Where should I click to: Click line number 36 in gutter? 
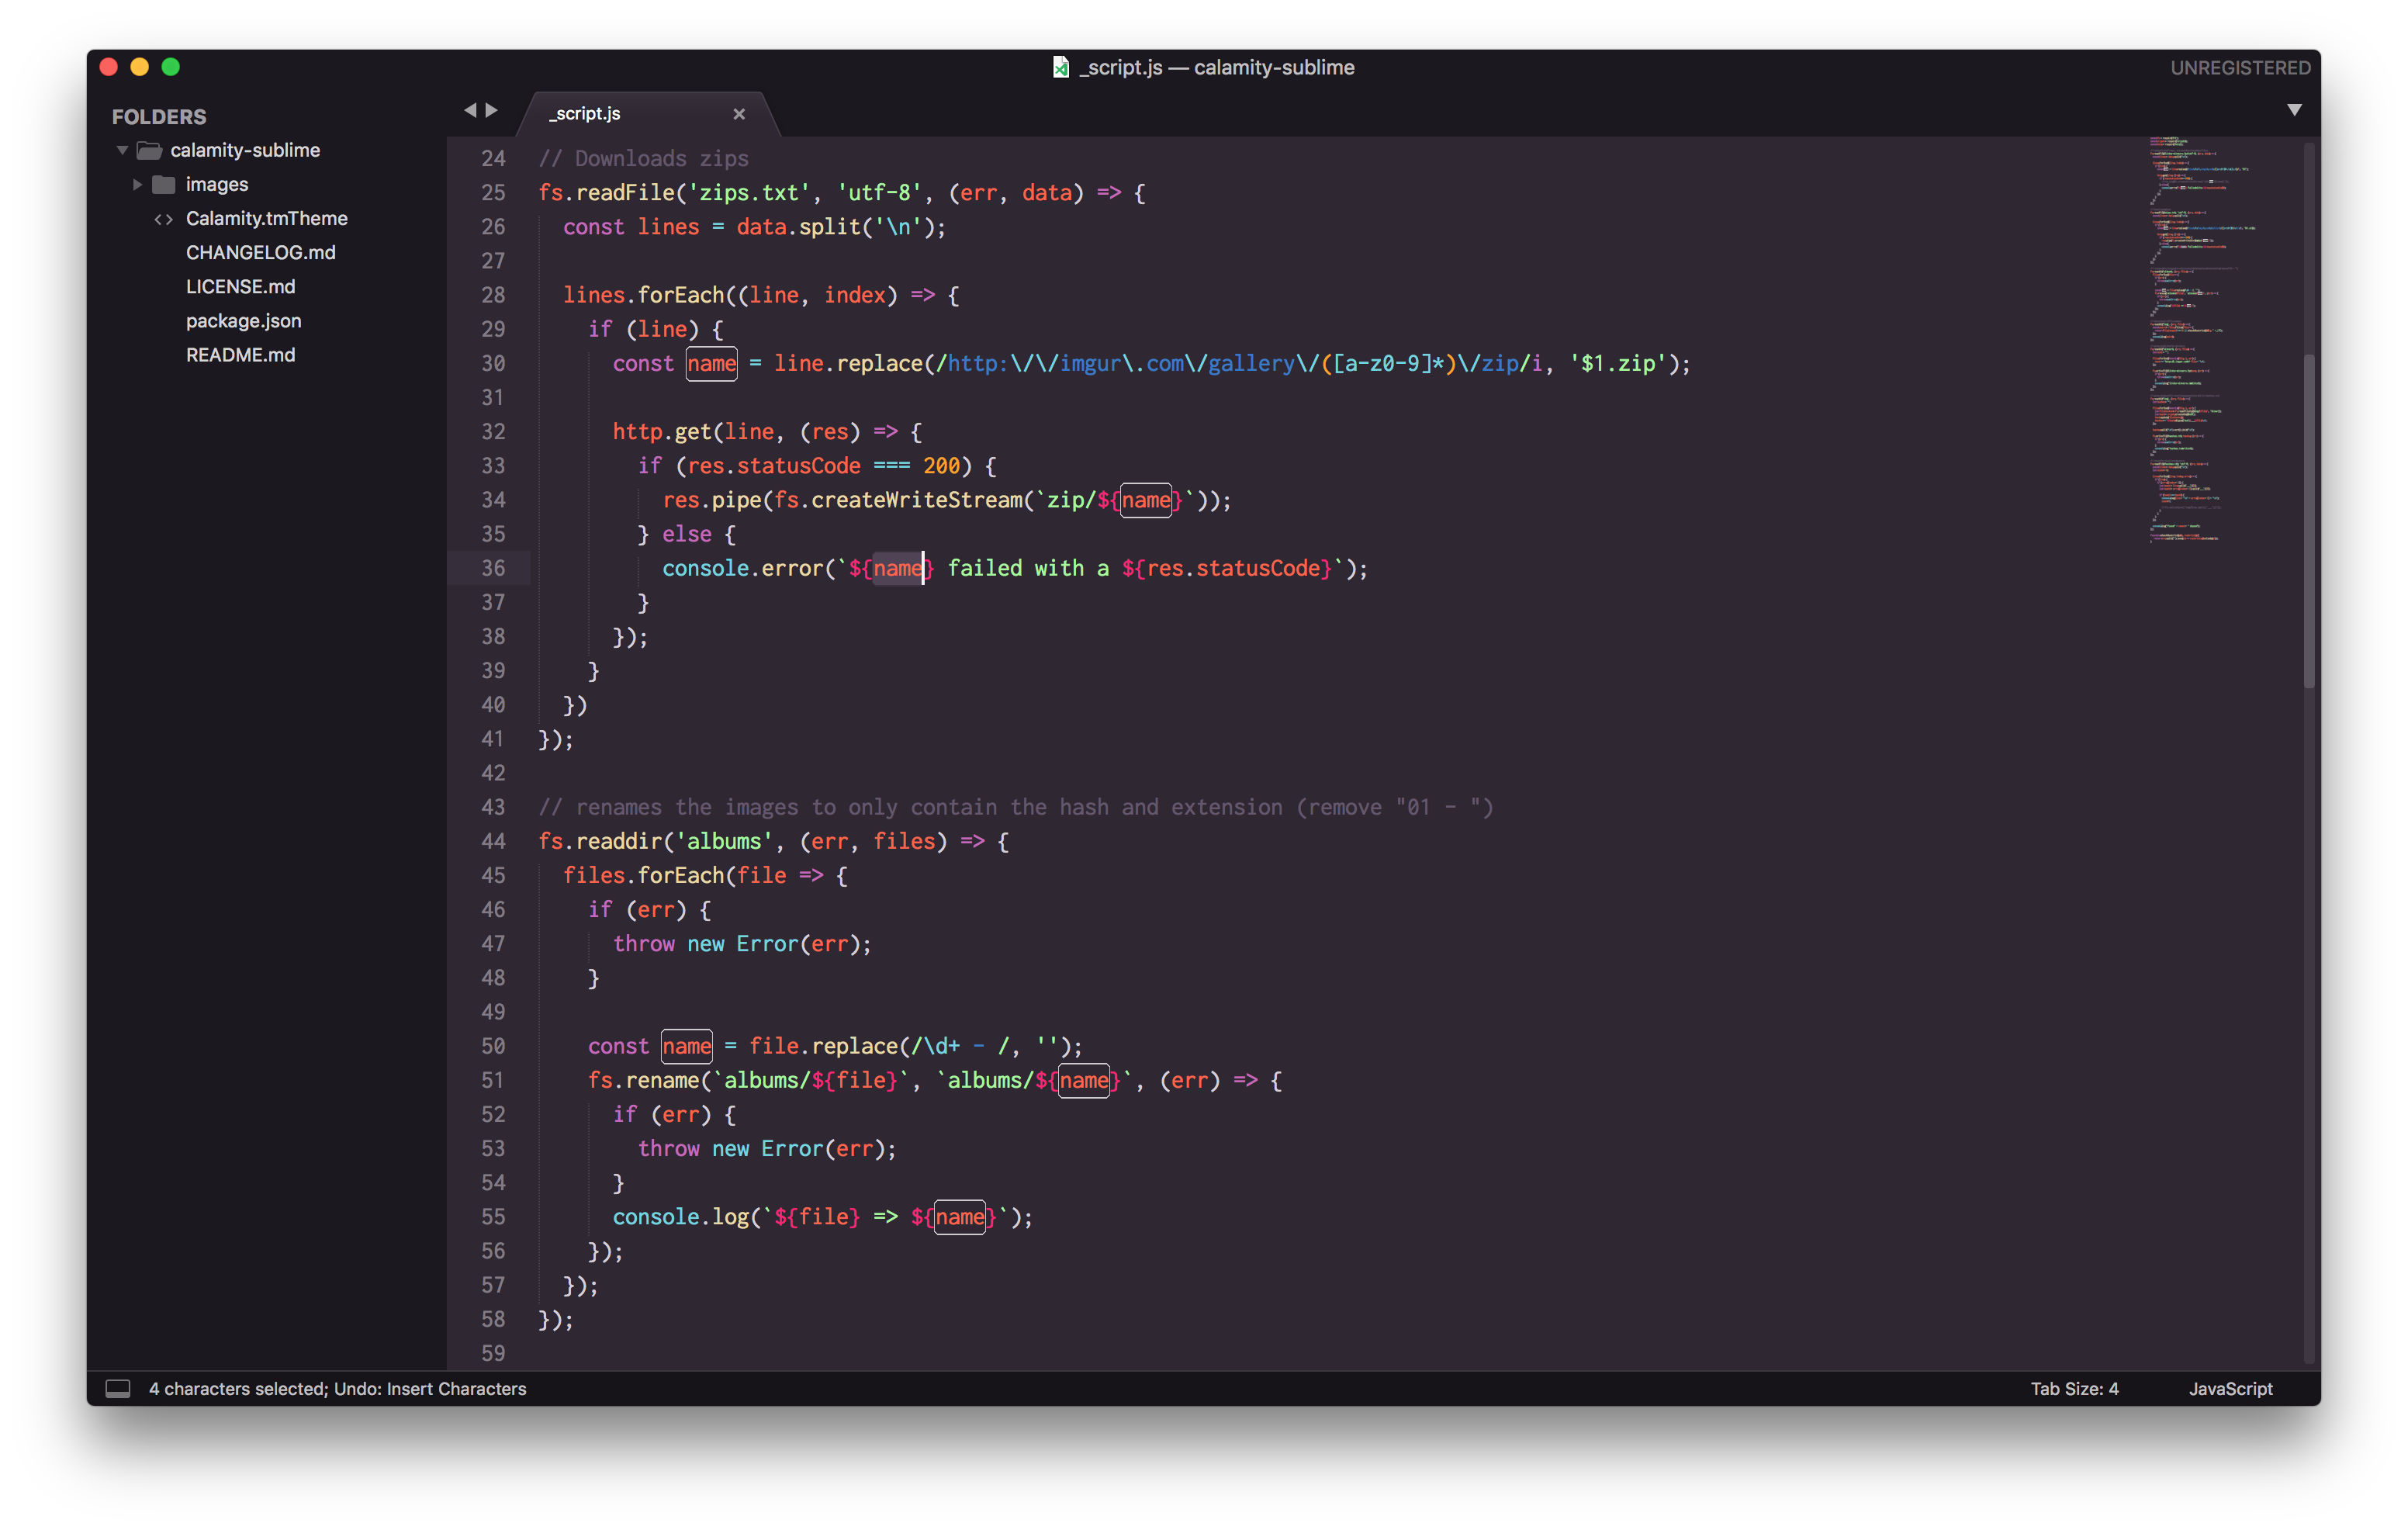493,568
